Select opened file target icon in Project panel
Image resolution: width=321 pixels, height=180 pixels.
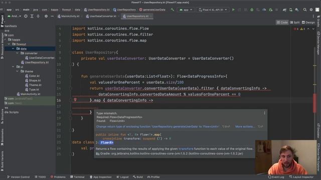tap(26, 16)
